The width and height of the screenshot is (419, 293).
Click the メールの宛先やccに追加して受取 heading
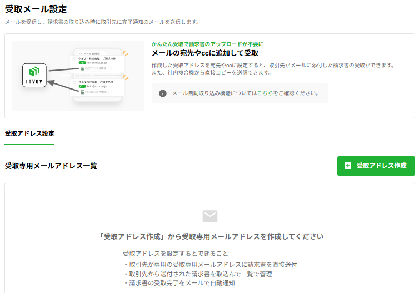pyautogui.click(x=205, y=53)
